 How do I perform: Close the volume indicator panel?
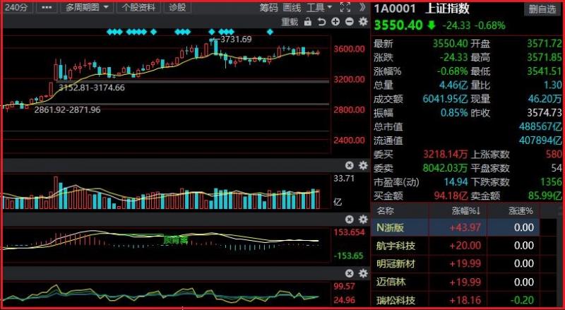click(x=349, y=165)
